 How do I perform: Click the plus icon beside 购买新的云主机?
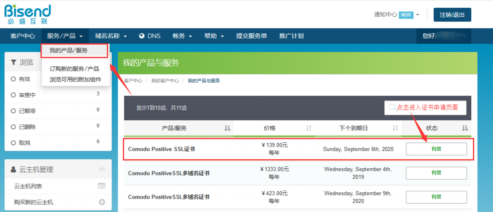click(102, 202)
